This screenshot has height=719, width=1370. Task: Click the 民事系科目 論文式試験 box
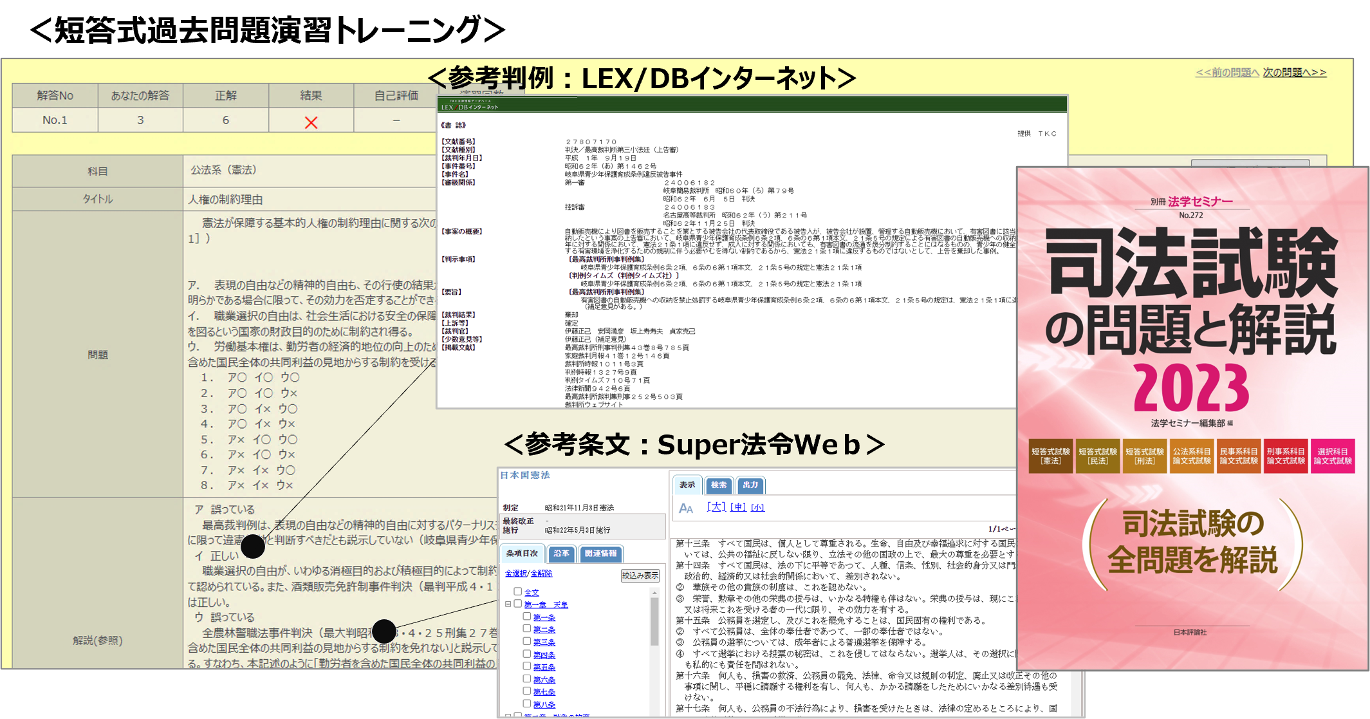(1239, 456)
